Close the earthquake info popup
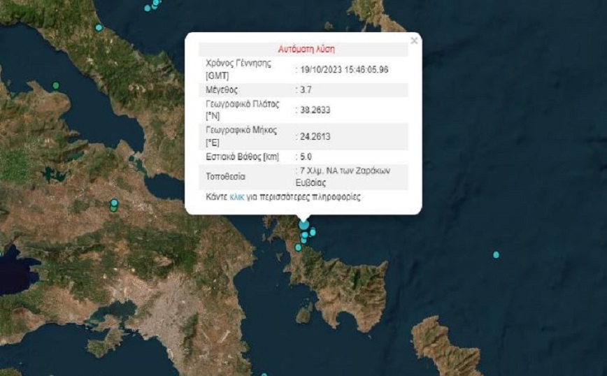The height and width of the screenshot is (376, 607). tap(414, 41)
